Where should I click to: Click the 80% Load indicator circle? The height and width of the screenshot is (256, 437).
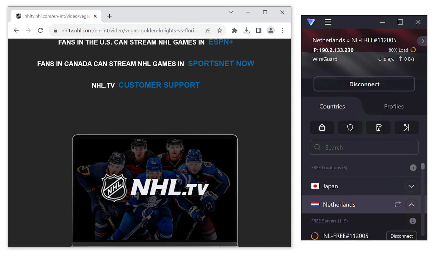tap(413, 50)
